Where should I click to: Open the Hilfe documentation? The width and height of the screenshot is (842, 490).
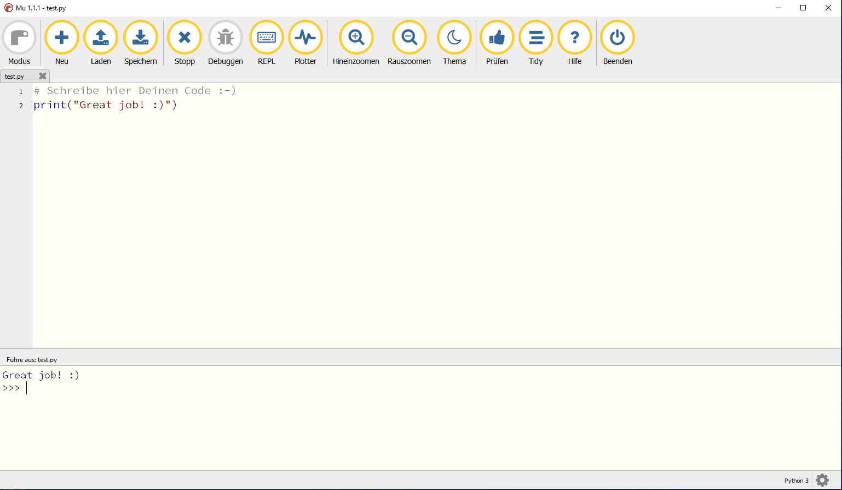(575, 37)
